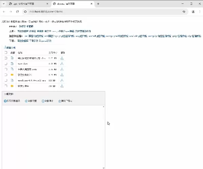Click download icon for test.docx row

click(62, 64)
